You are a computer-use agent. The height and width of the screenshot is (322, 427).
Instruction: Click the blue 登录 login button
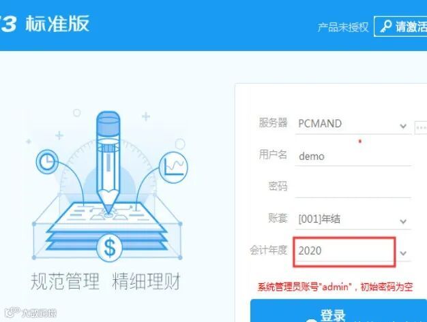tap(338, 311)
